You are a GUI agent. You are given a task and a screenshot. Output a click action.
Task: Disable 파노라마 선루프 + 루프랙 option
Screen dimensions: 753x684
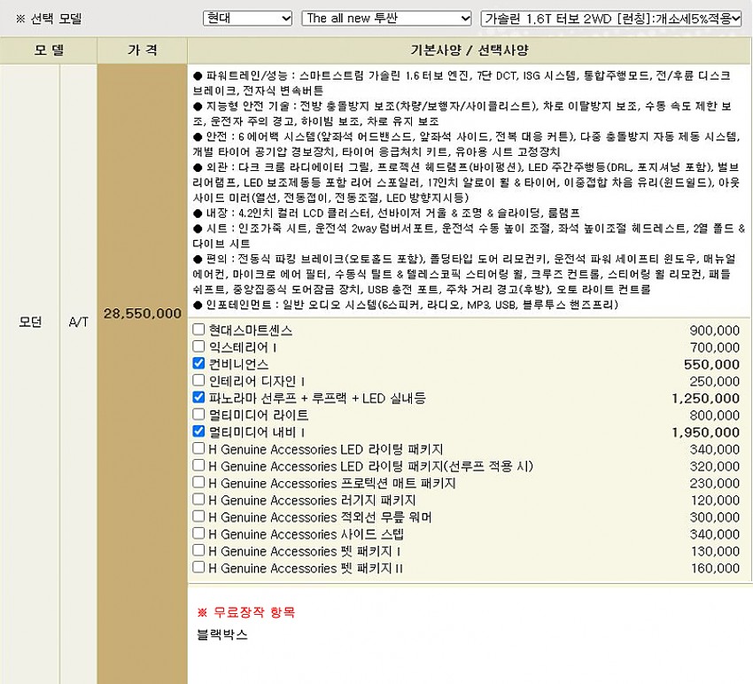point(198,398)
